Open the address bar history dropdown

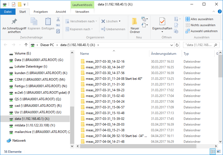tap(171, 45)
